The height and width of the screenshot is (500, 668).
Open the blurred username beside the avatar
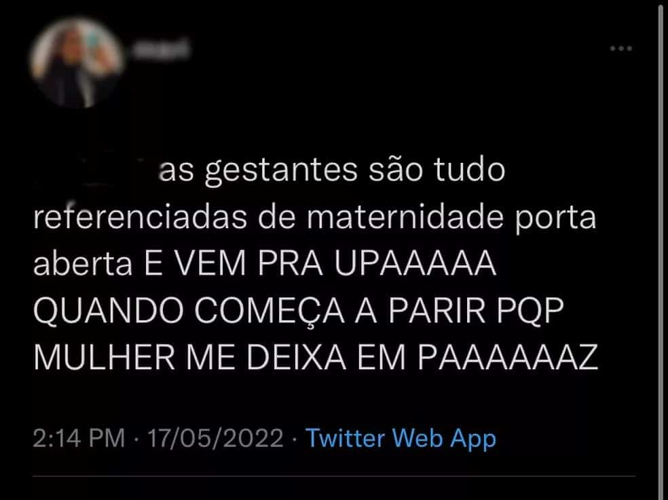click(x=162, y=49)
